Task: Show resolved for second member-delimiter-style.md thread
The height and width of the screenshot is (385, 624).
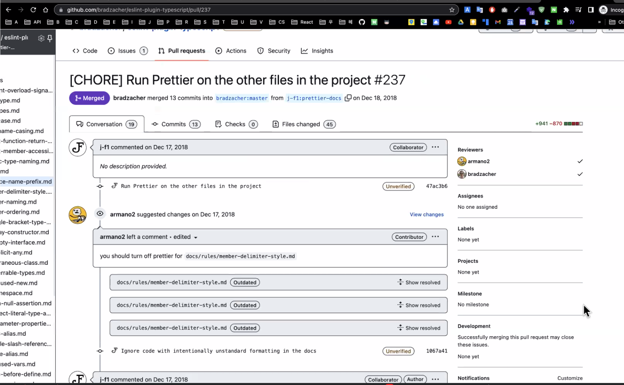Action: (419, 305)
